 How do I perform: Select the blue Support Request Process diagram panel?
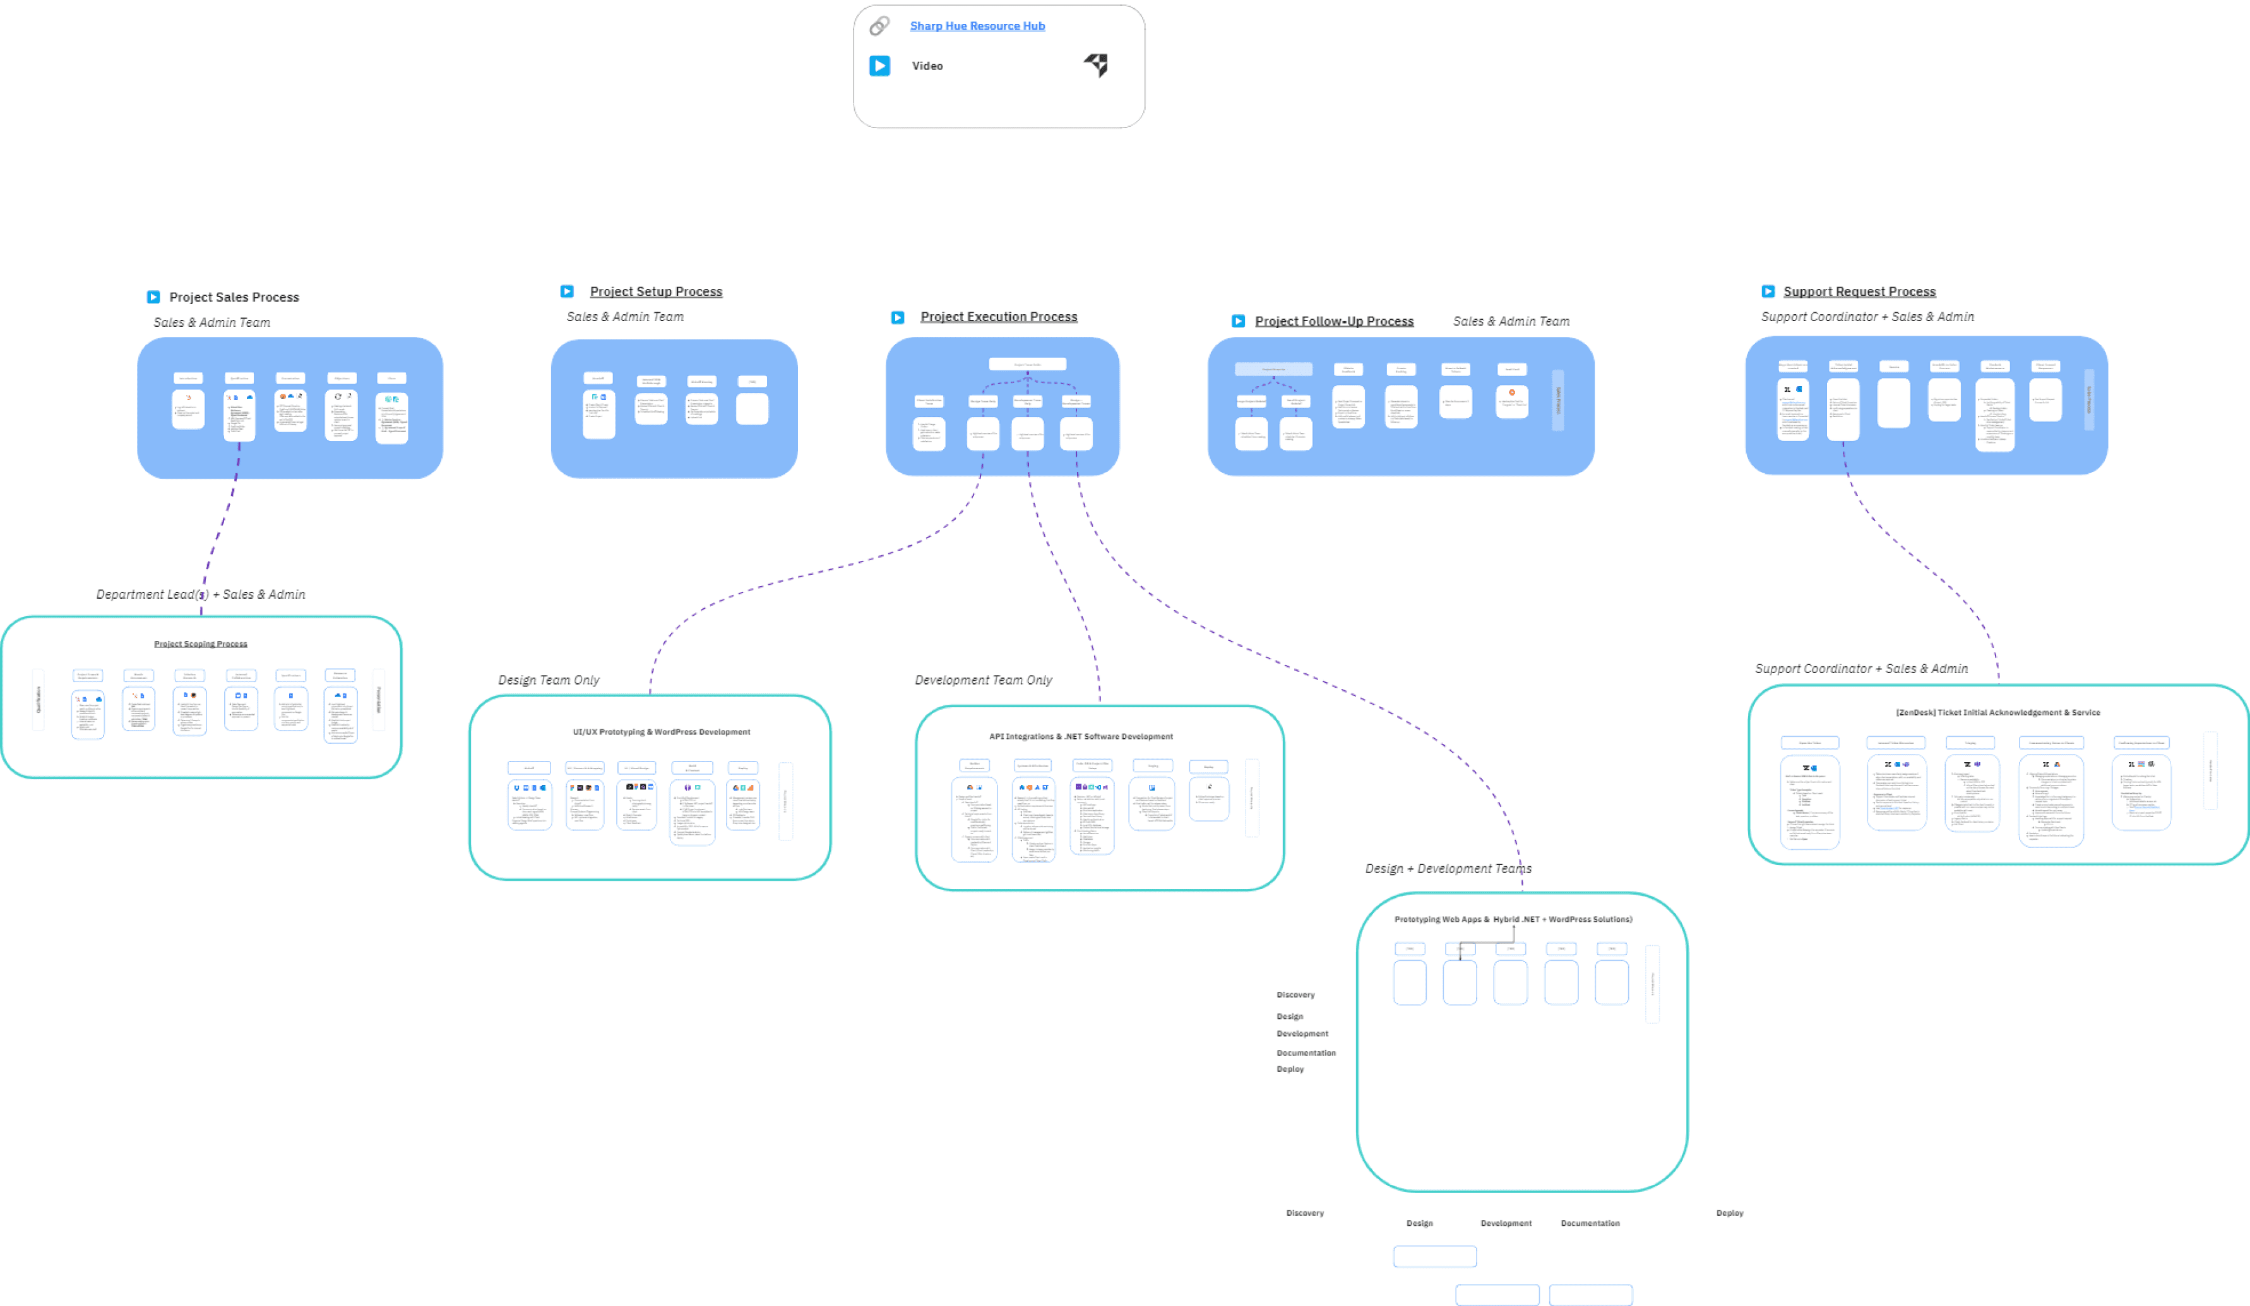[1927, 406]
